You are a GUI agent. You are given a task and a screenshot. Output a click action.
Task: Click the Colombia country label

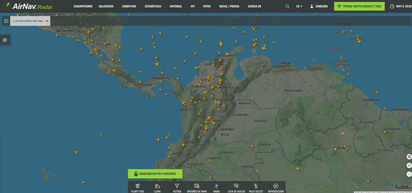pos(225,129)
